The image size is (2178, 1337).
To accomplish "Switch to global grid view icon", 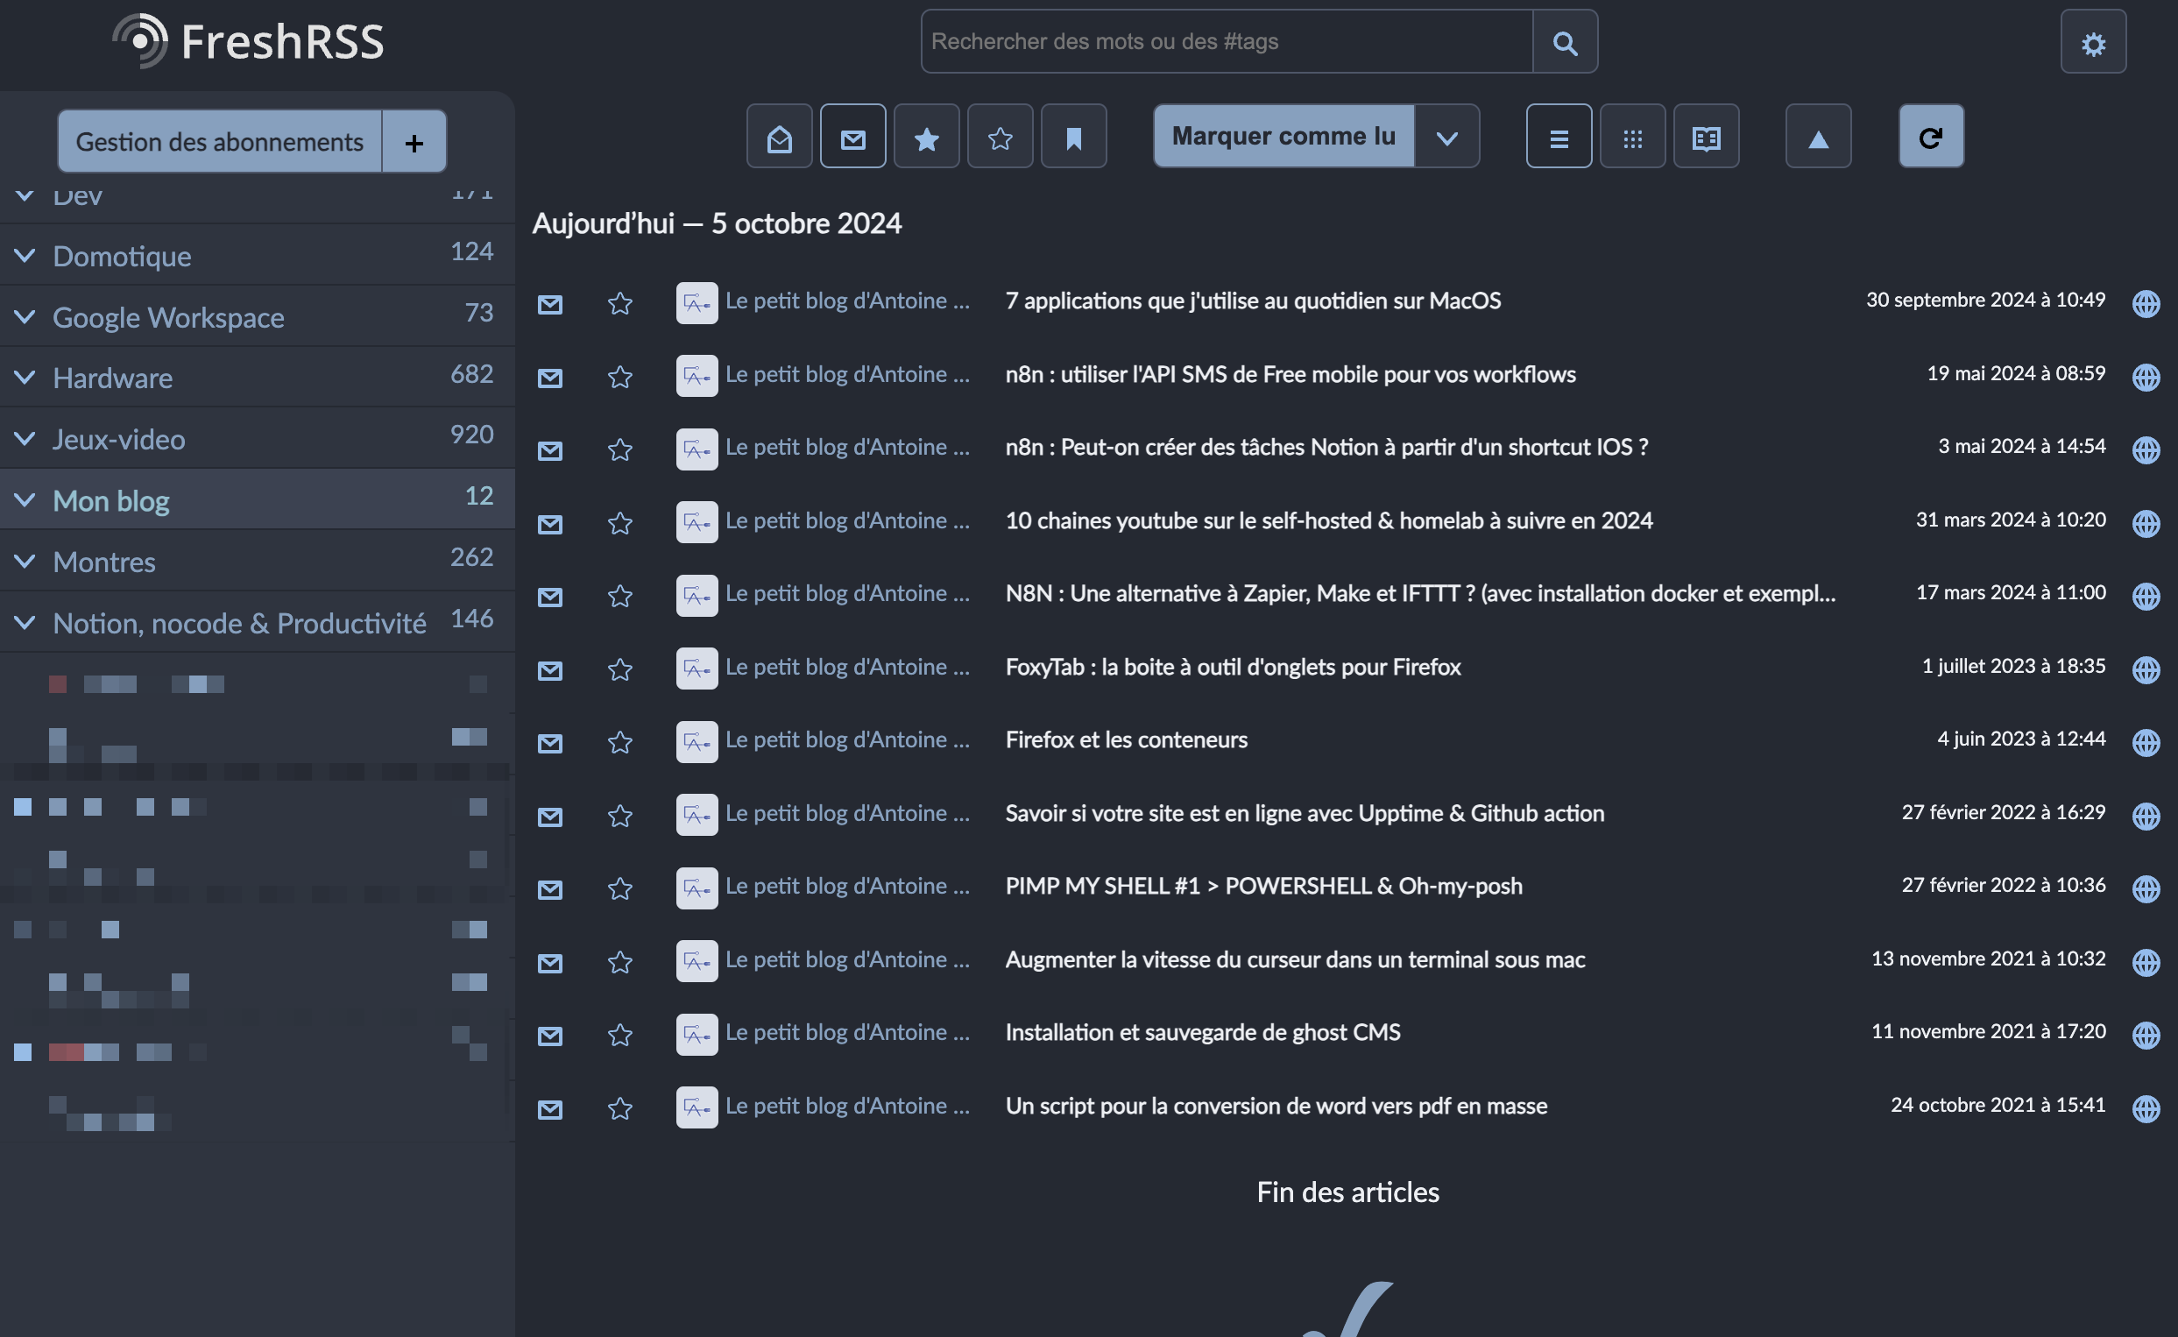I will tap(1631, 137).
